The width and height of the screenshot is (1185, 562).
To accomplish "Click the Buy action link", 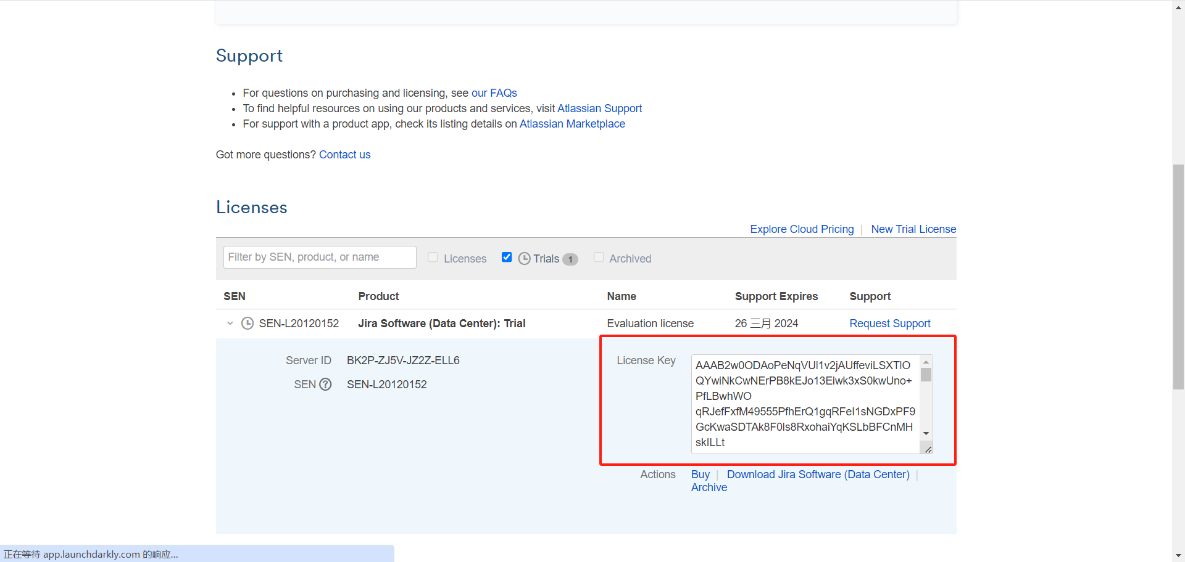I will (x=701, y=474).
